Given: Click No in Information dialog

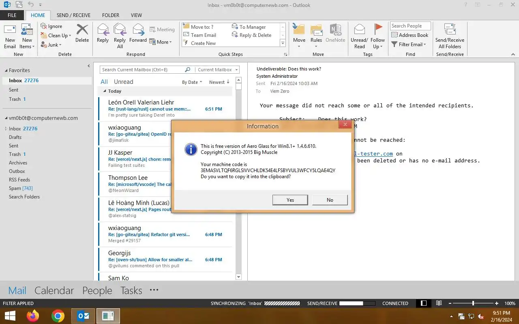Looking at the screenshot, I should tap(330, 200).
